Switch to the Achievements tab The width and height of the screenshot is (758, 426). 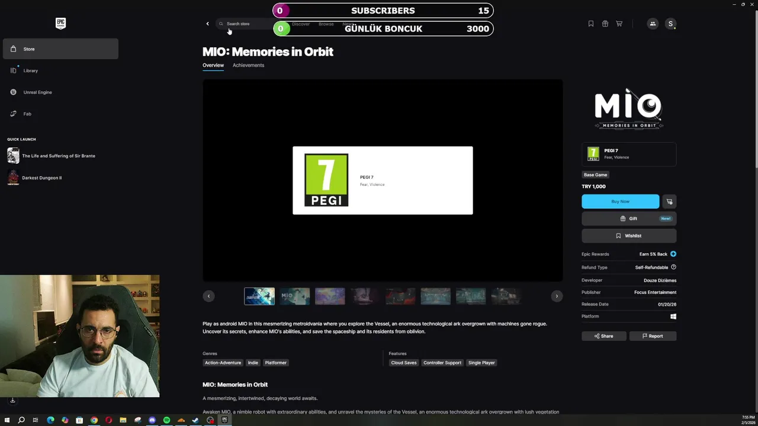(248, 65)
